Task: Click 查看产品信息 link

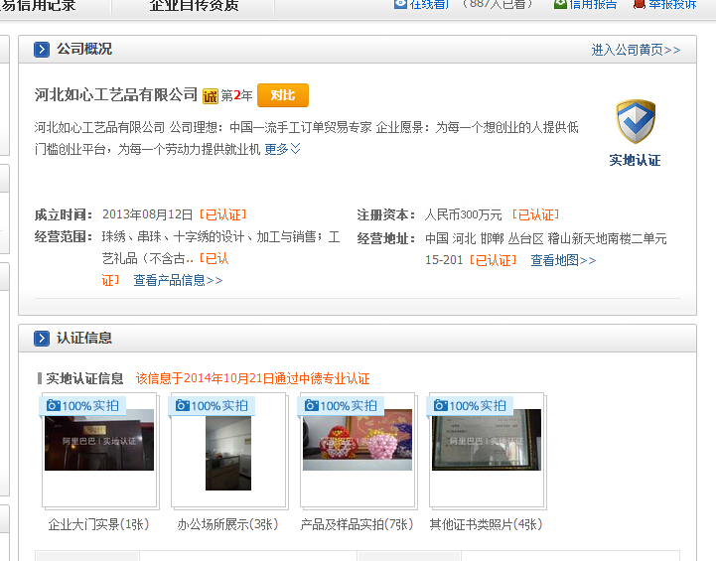Action: pos(178,280)
